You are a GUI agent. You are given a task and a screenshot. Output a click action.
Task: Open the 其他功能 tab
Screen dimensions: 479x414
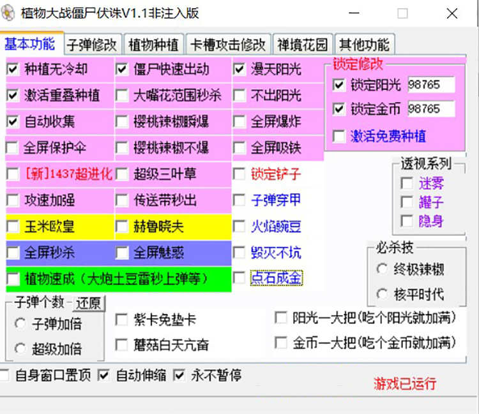pyautogui.click(x=365, y=45)
